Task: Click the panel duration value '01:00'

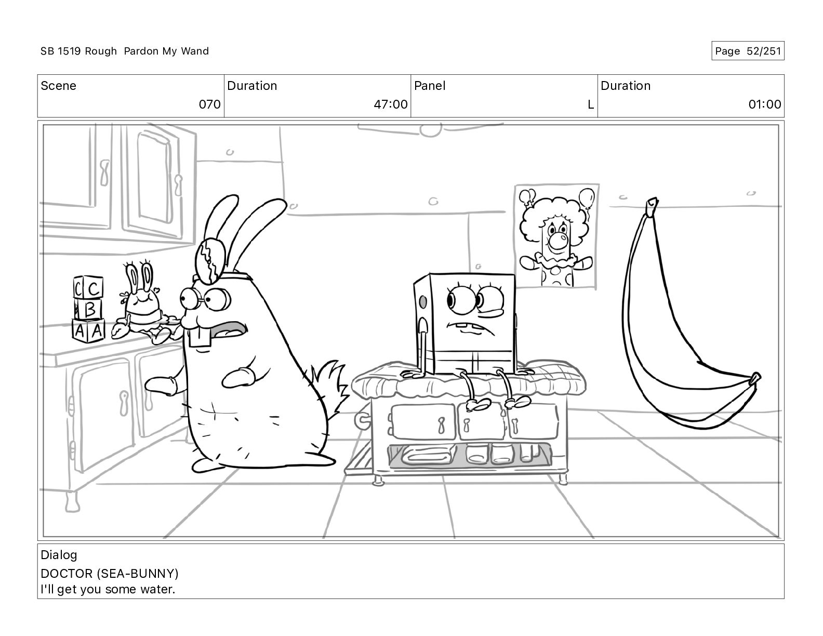Action: click(765, 104)
